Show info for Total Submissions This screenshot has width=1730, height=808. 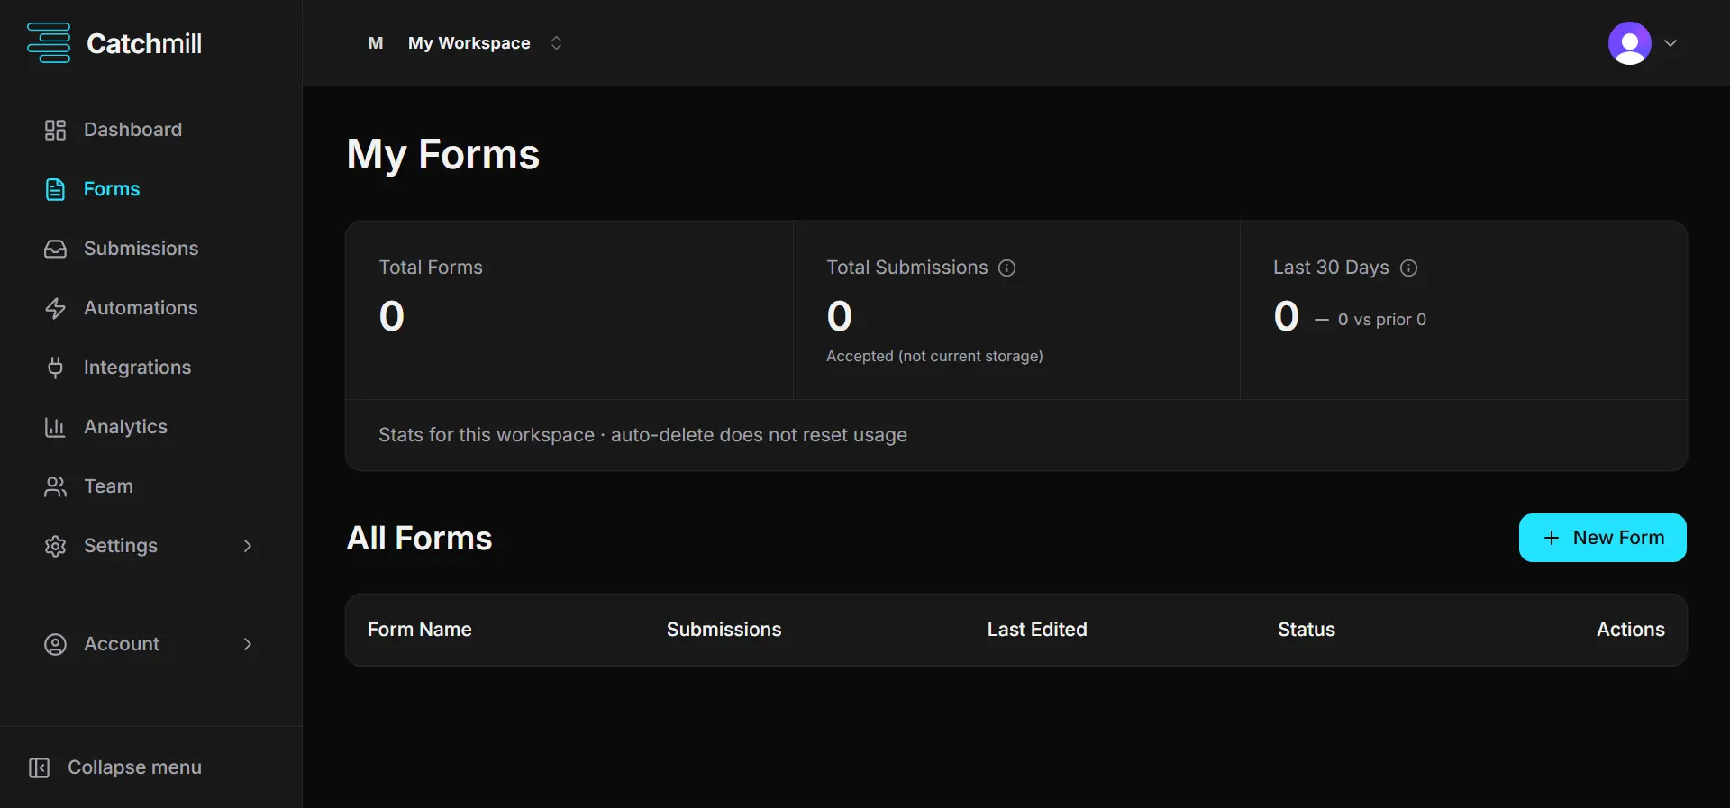click(1007, 268)
